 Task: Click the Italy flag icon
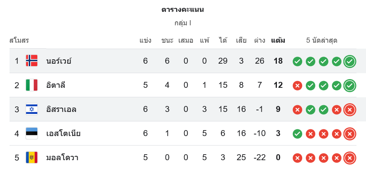(32, 85)
